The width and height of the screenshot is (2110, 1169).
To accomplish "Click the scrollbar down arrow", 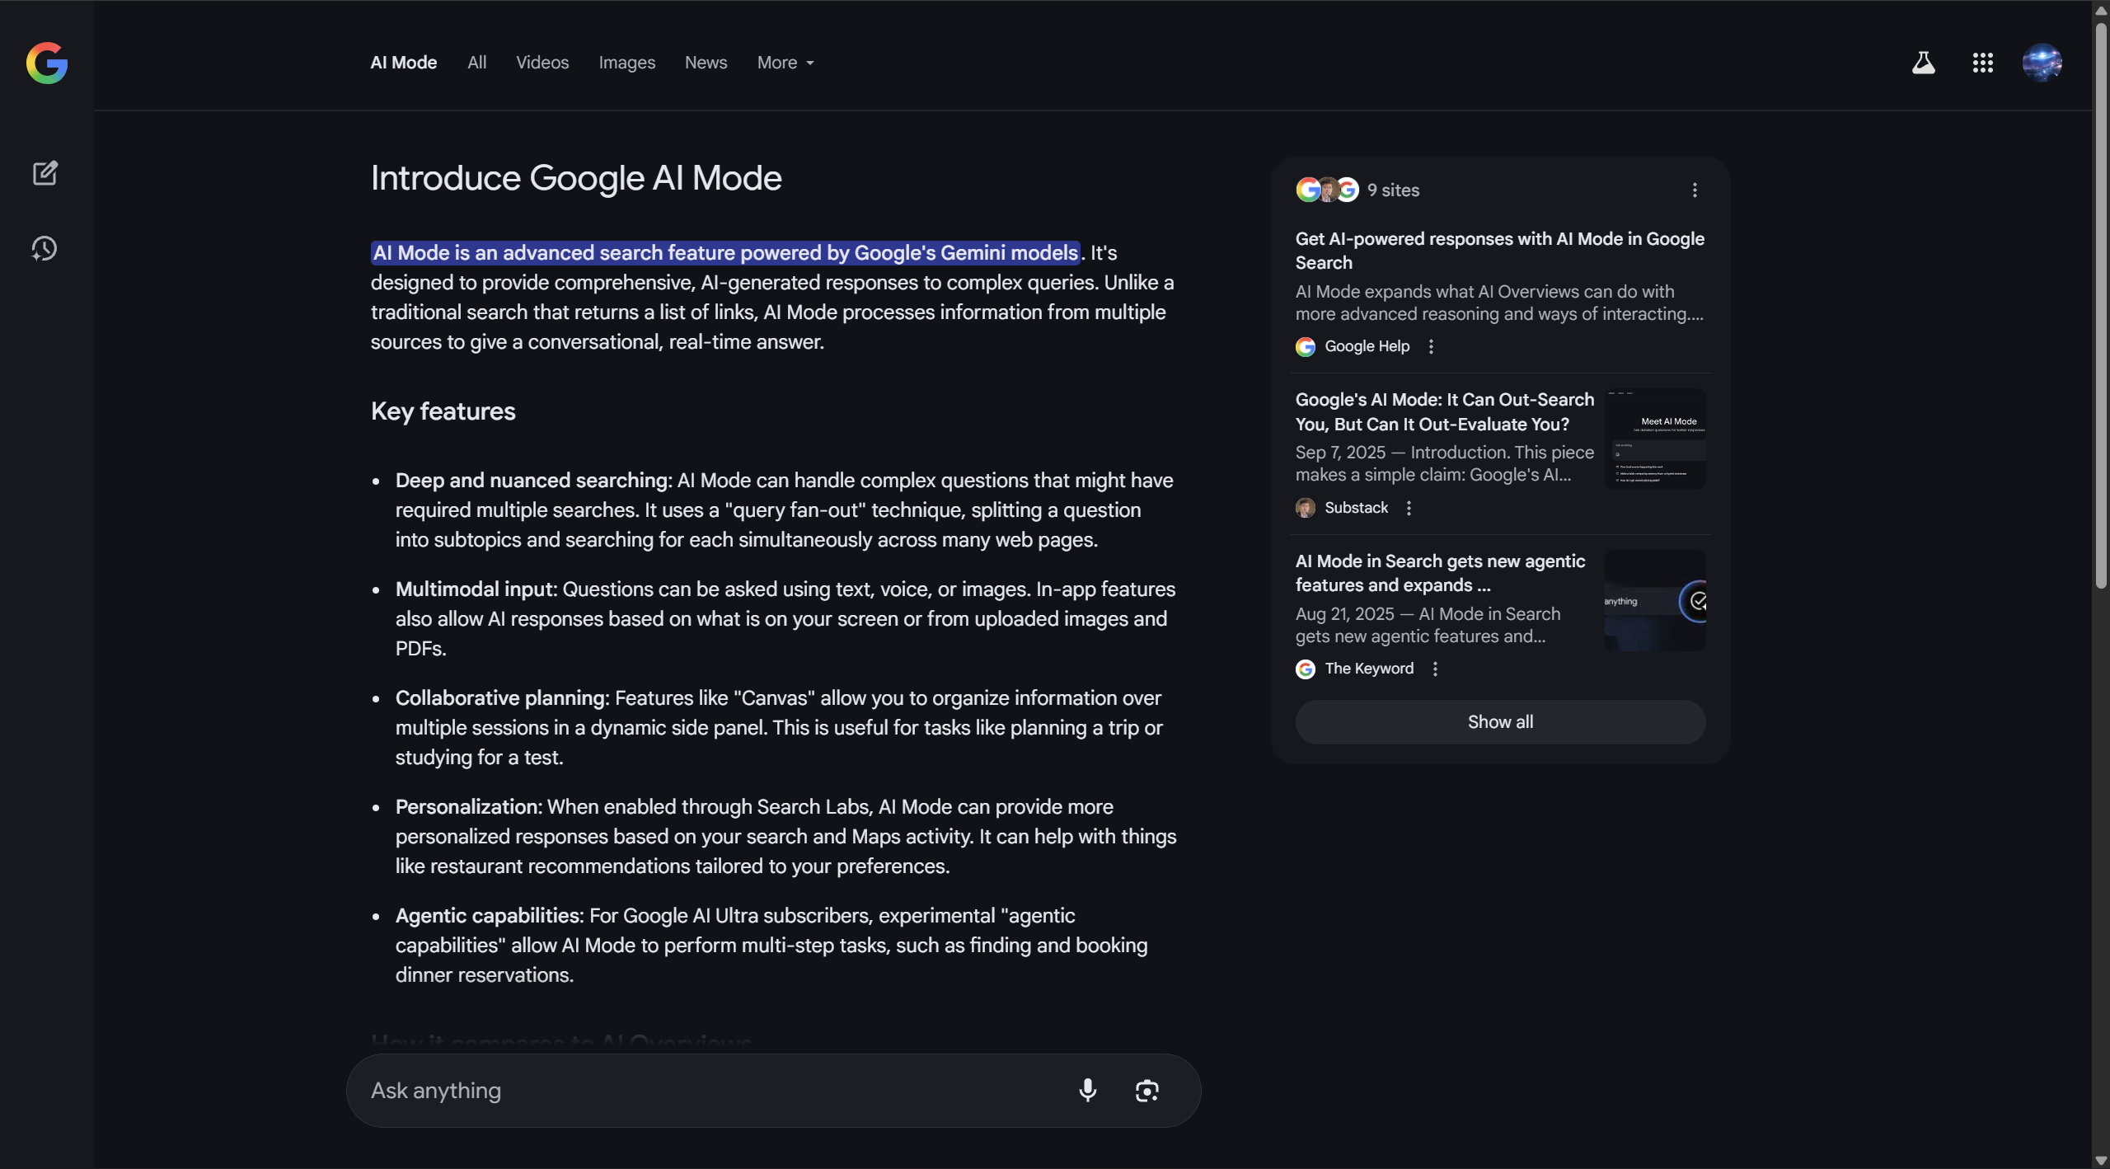I will (2101, 1161).
